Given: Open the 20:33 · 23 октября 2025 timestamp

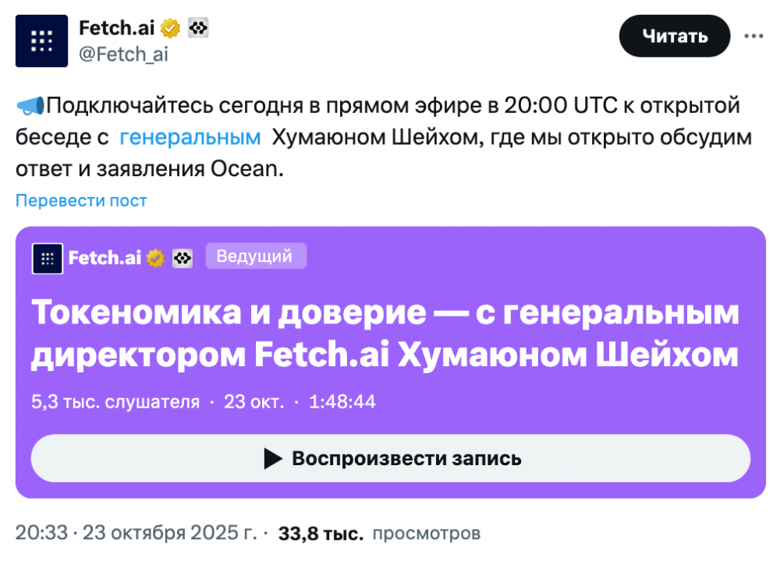Looking at the screenshot, I should coord(136,534).
